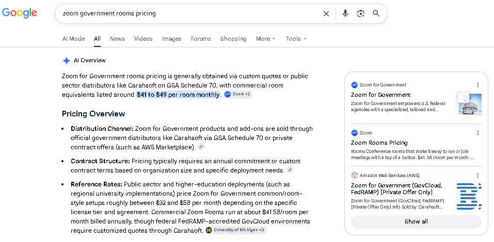Click the Capitol building thumbnail
The width and height of the screenshot is (494, 242).
469,105
